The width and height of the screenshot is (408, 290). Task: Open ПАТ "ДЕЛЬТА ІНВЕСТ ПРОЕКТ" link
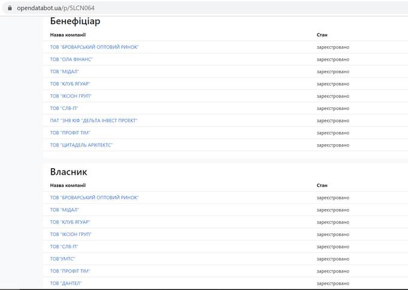point(94,121)
